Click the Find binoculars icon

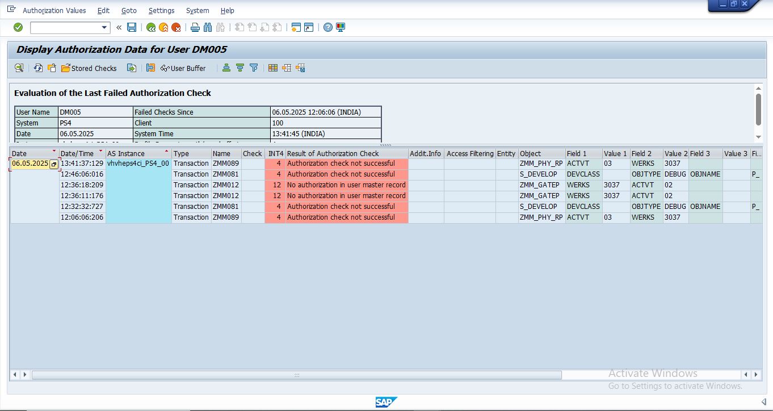(207, 27)
